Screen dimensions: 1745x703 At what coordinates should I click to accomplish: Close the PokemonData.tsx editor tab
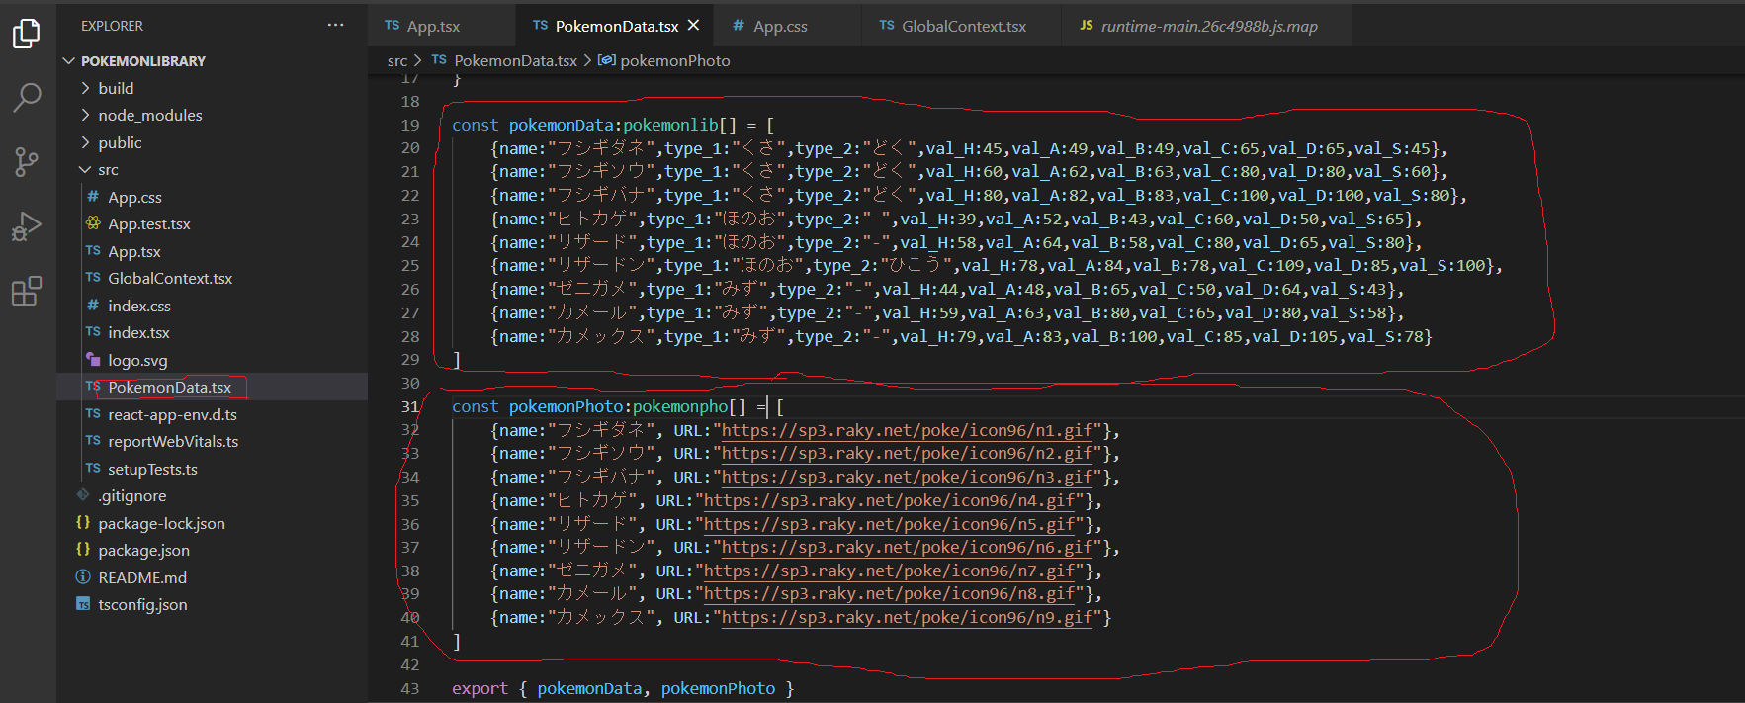(x=694, y=26)
